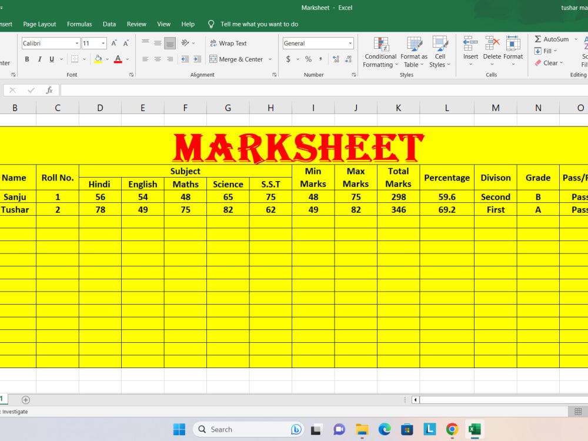
Task: Toggle Middle Align button
Action: tap(158, 43)
